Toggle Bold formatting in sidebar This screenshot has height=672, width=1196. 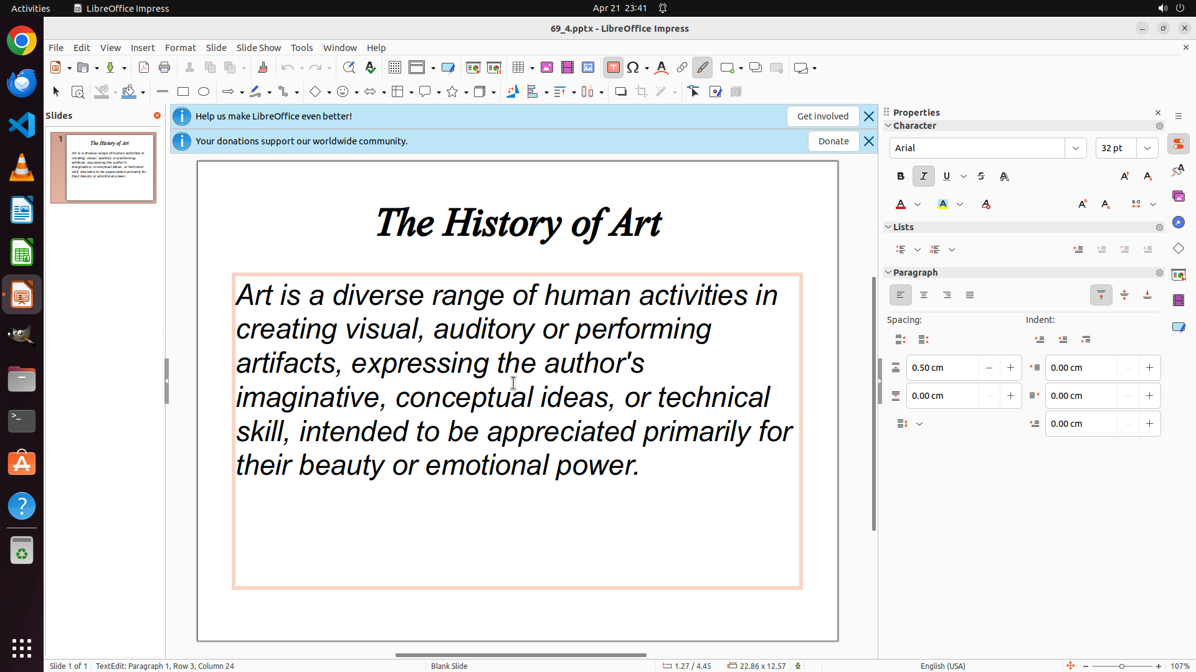900,177
